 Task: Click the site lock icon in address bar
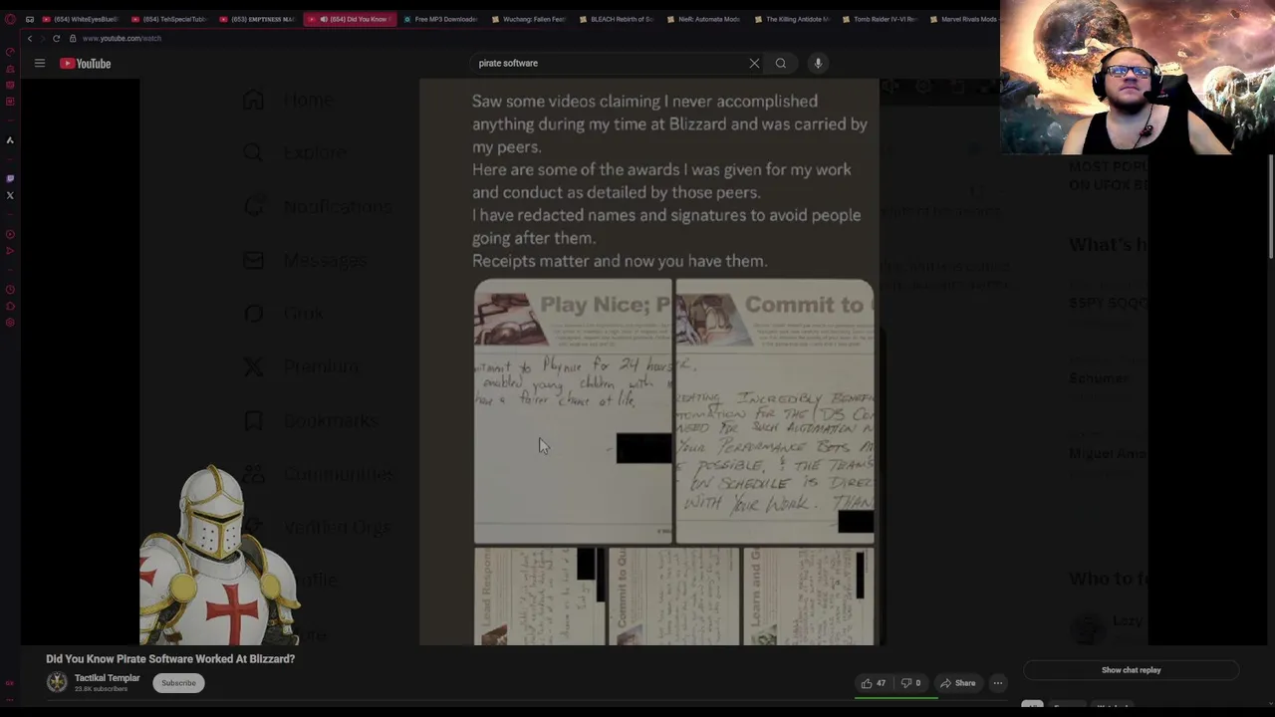(x=73, y=38)
